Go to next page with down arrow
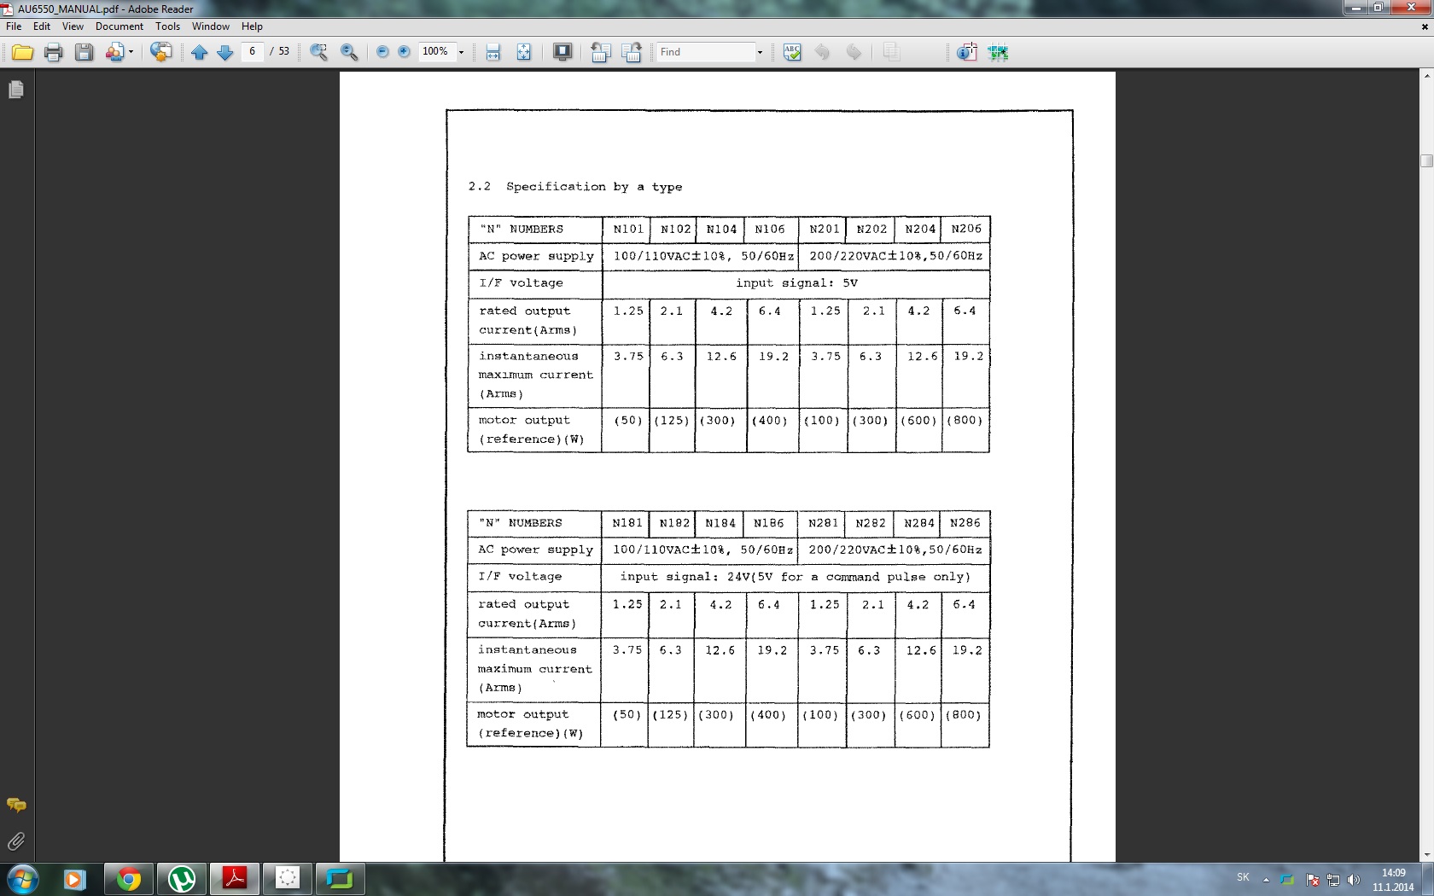This screenshot has height=896, width=1434. point(225,53)
